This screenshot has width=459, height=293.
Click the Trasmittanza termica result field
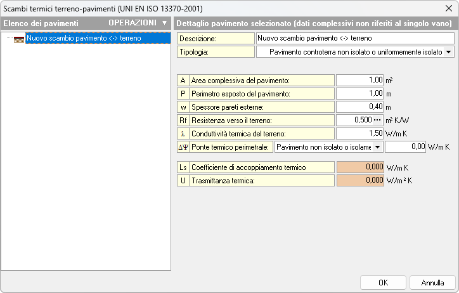(360, 181)
